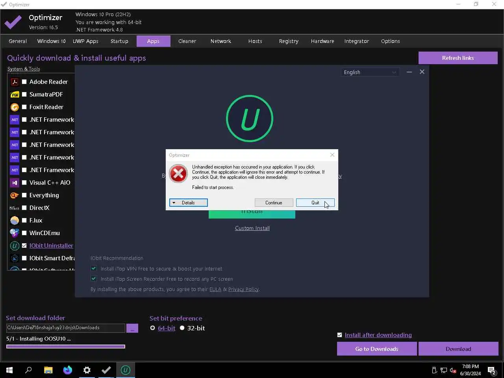This screenshot has width=504, height=378.
Task: Open Firefox from the taskbar
Action: click(x=68, y=370)
